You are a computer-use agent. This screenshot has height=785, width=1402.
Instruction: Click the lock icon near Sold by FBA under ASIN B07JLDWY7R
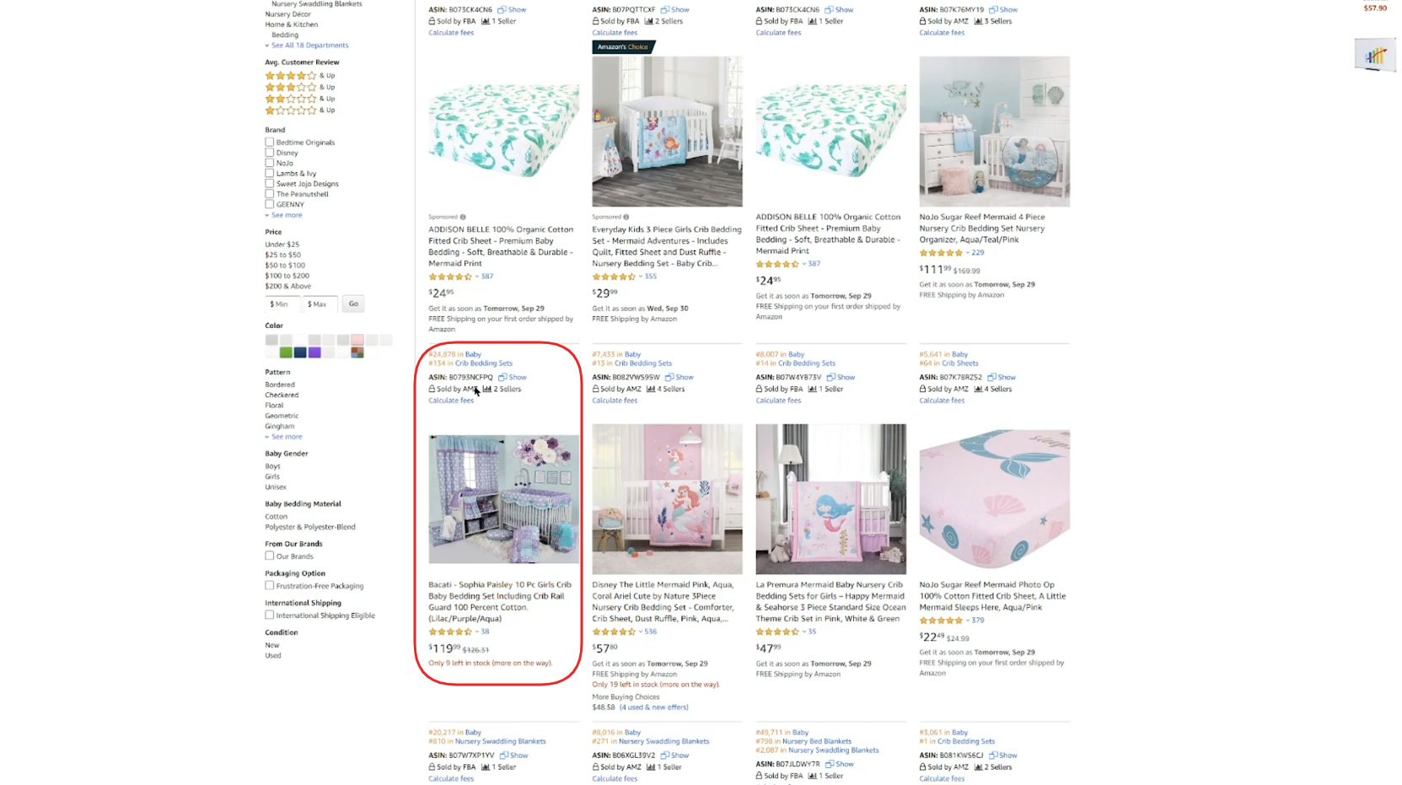pyautogui.click(x=757, y=776)
